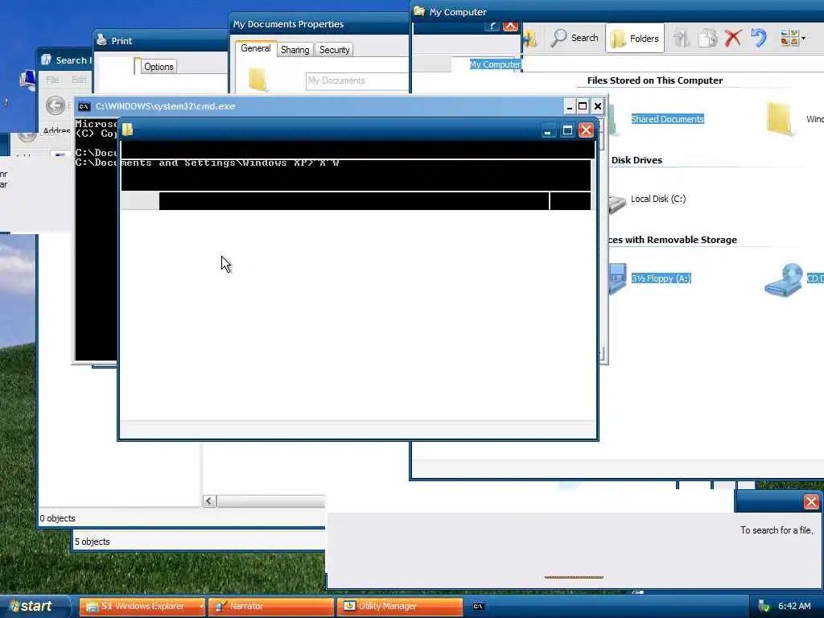This screenshot has height=618, width=824.
Task: Click the folder icon right of Shared Documents
Action: tap(779, 119)
